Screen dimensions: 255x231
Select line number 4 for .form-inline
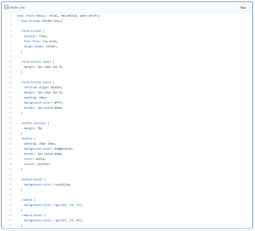tap(11, 31)
